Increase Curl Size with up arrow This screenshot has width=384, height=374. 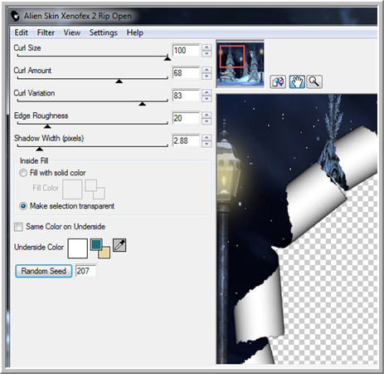point(207,47)
